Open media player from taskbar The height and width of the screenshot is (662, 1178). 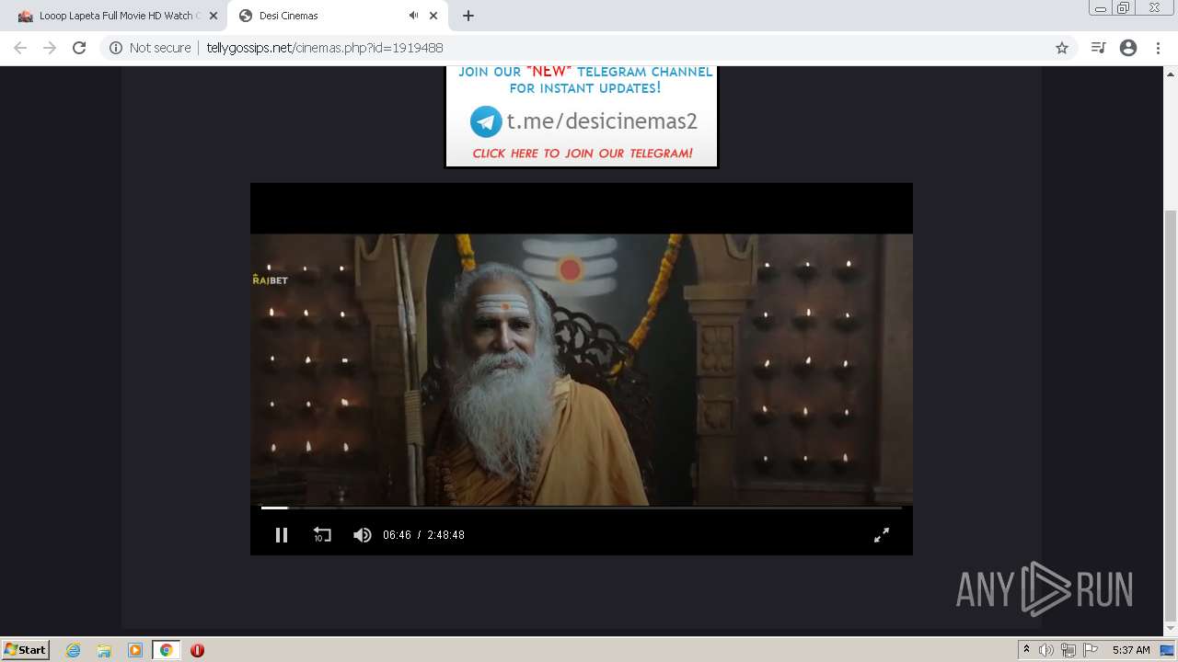135,650
